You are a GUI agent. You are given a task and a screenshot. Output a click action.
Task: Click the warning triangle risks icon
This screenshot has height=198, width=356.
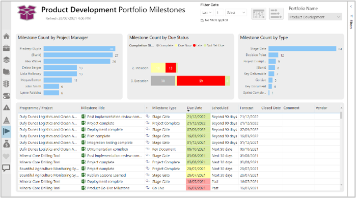coord(6,107)
